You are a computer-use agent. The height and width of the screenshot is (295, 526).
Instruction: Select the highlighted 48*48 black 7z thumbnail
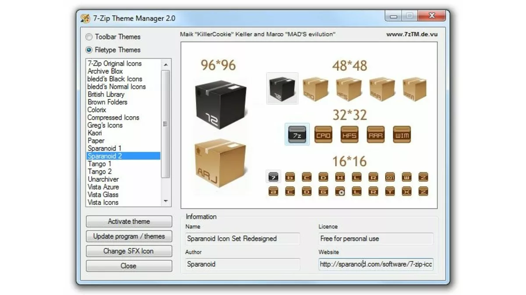[x=282, y=88]
